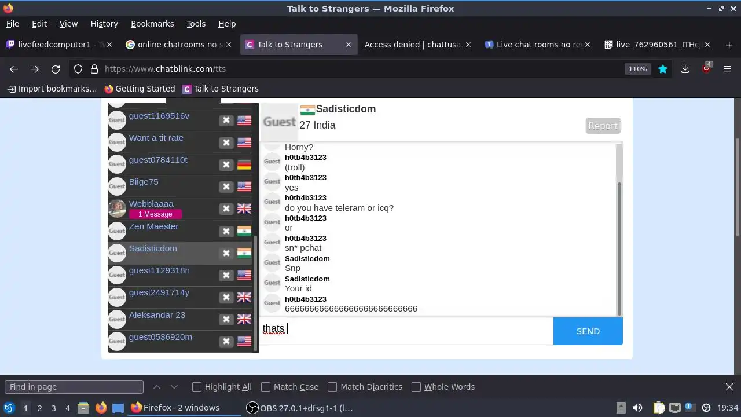The image size is (741, 417).
Task: Go forward one page
Action: pyautogui.click(x=35, y=69)
